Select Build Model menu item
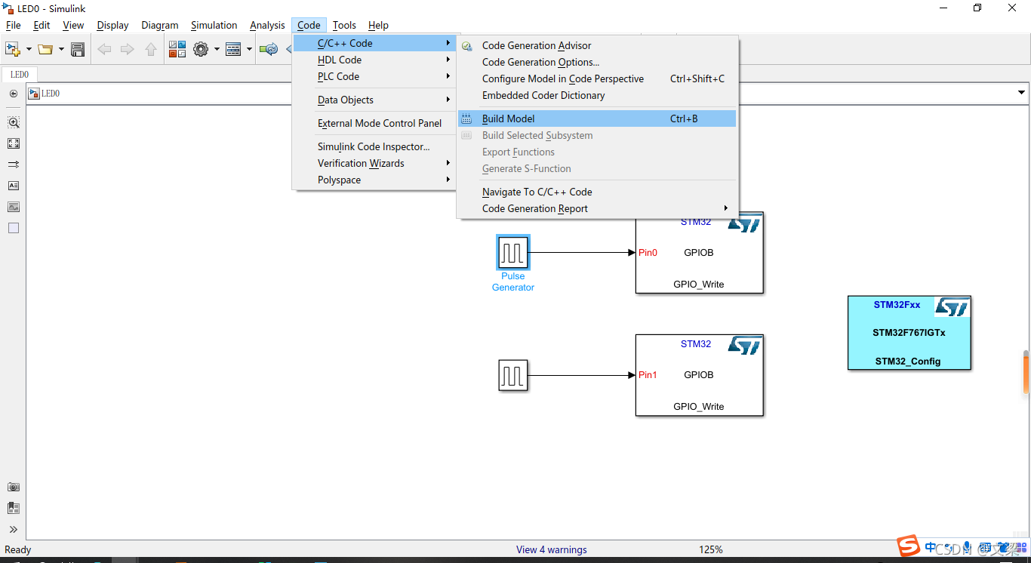Image resolution: width=1031 pixels, height=563 pixels. [x=597, y=118]
